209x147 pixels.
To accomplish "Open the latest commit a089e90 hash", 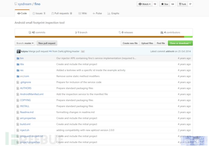I will [170, 52].
